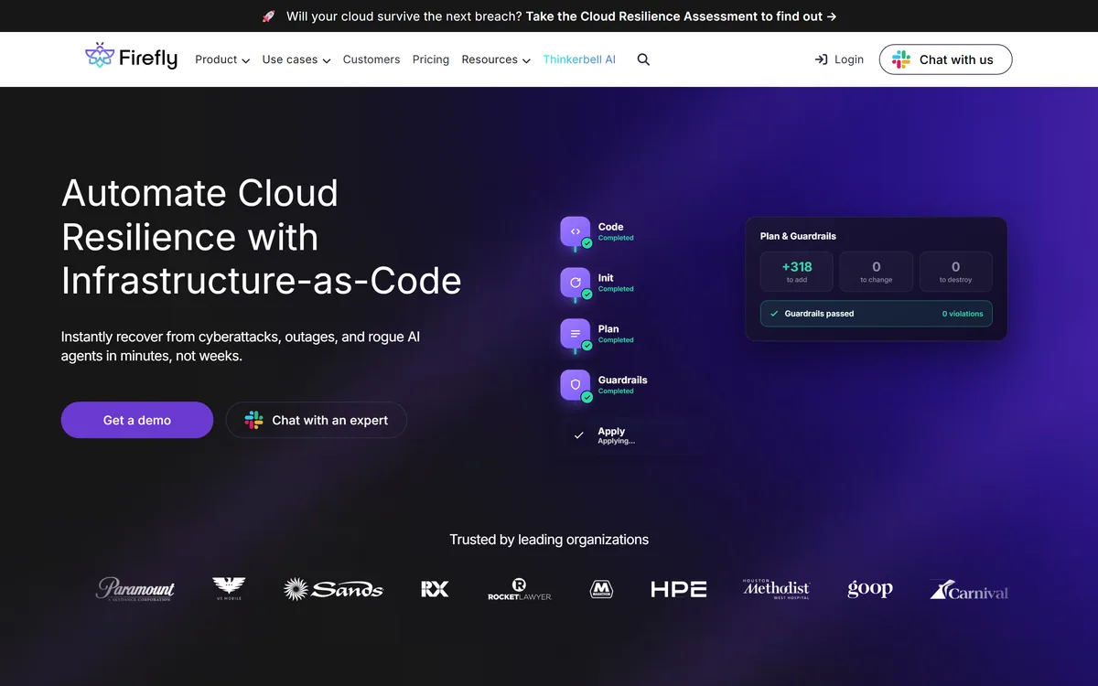This screenshot has width=1098, height=686.
Task: Click the 0 to destroy box
Action: [956, 272]
